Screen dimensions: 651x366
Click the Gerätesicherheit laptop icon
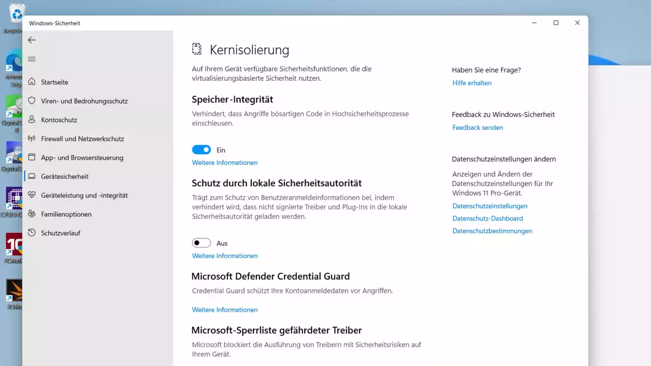32,176
